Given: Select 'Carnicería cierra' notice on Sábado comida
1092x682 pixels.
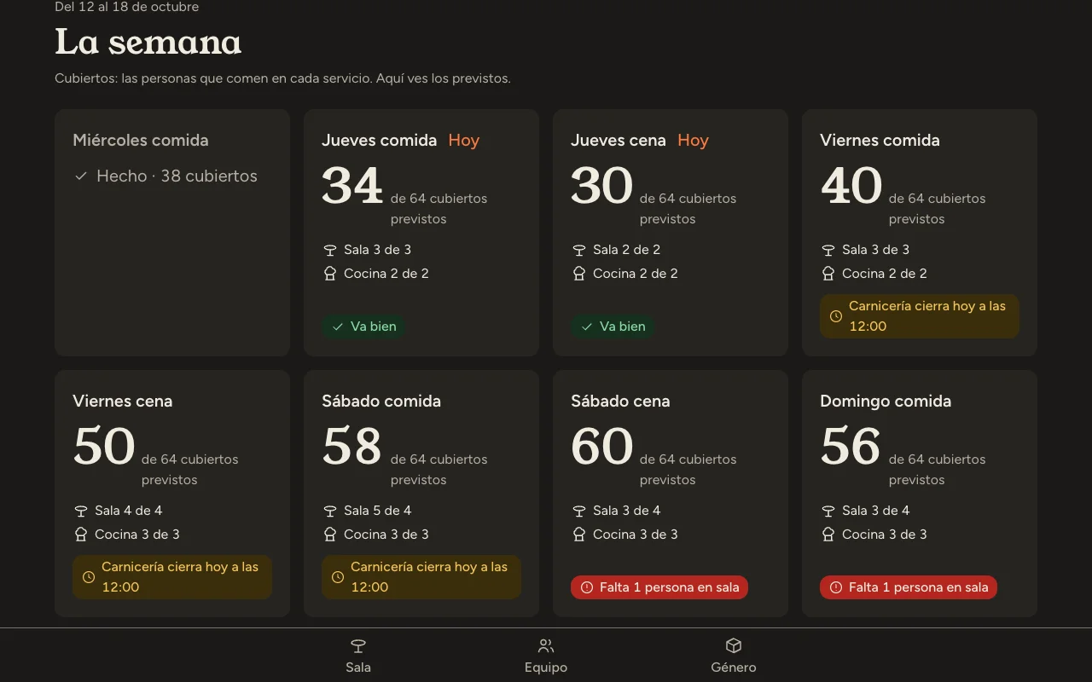Looking at the screenshot, I should point(421,577).
